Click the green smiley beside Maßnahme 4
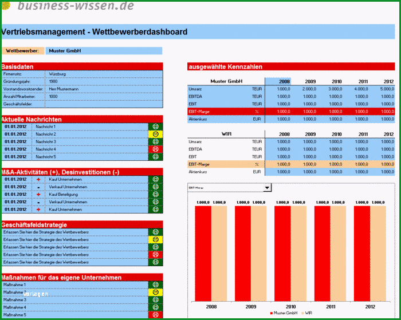The image size is (401, 320). [x=155, y=307]
